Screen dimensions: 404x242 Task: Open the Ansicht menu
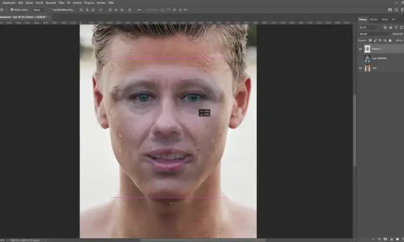77,3
